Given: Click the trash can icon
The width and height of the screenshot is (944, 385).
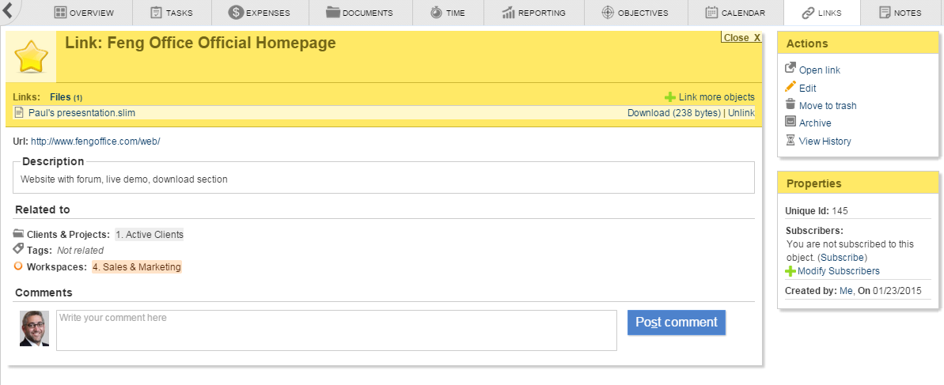Looking at the screenshot, I should [790, 104].
